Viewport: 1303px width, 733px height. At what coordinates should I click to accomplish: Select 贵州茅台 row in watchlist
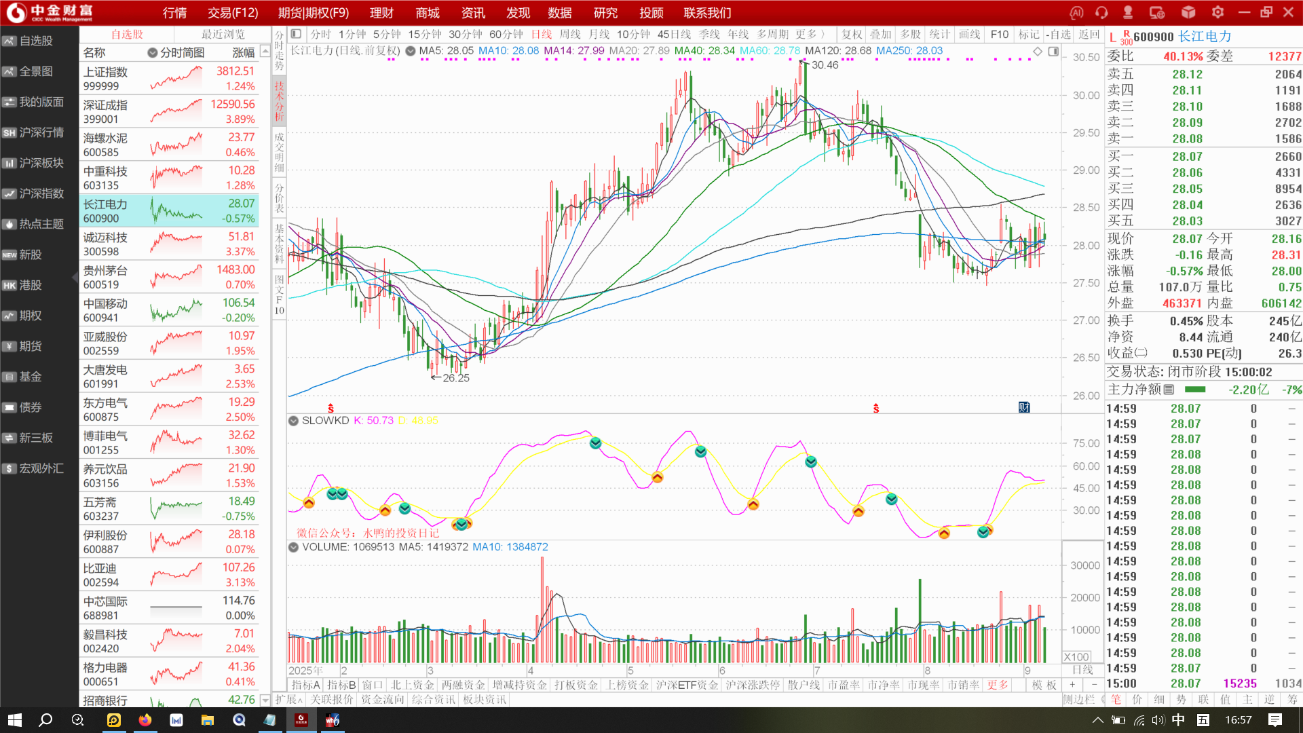(x=168, y=277)
